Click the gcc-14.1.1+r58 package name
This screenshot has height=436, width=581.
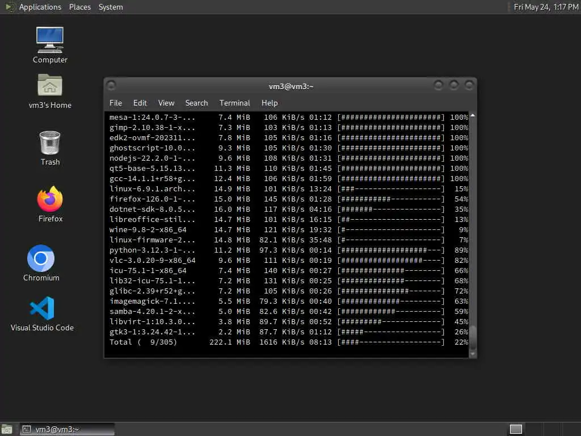point(152,179)
